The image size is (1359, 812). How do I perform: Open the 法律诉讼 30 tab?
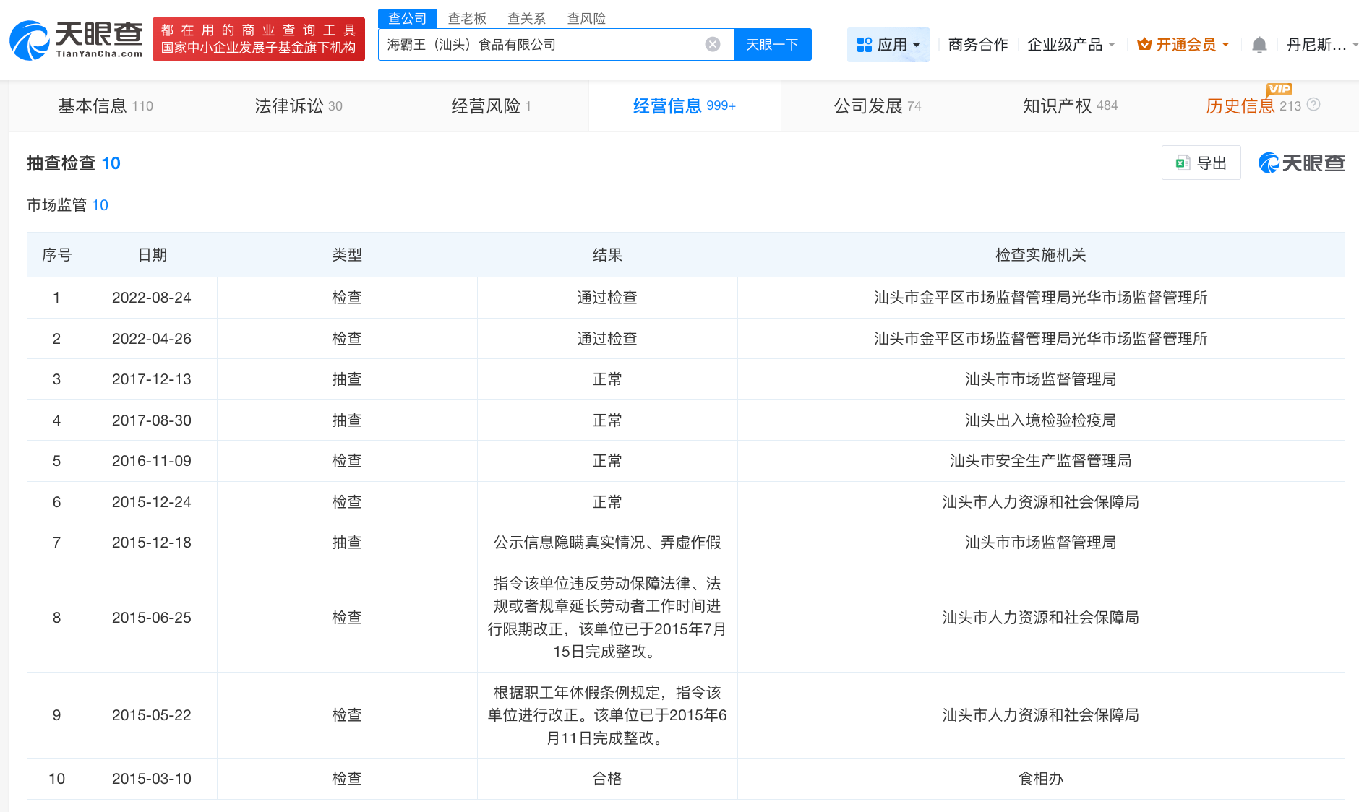(x=299, y=106)
